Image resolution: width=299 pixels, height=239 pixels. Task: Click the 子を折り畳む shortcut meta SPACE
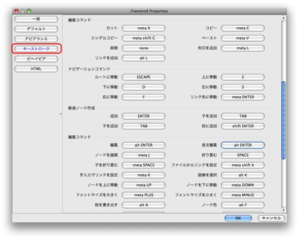(x=143, y=165)
